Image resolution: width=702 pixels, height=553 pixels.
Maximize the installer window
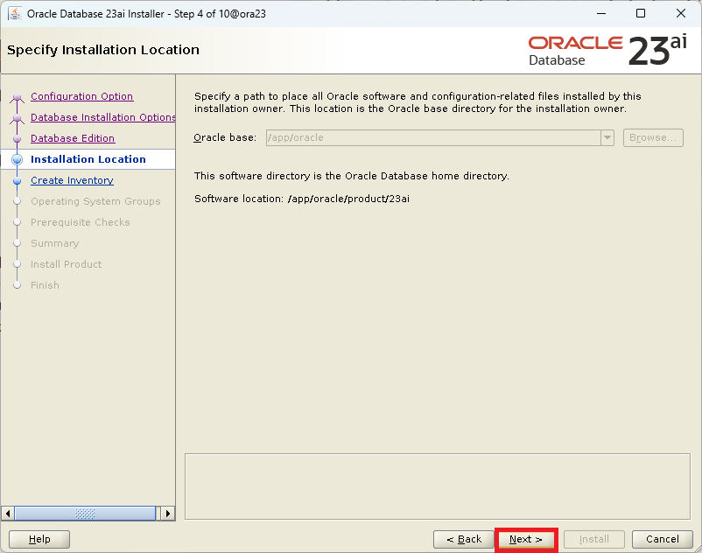tap(641, 13)
